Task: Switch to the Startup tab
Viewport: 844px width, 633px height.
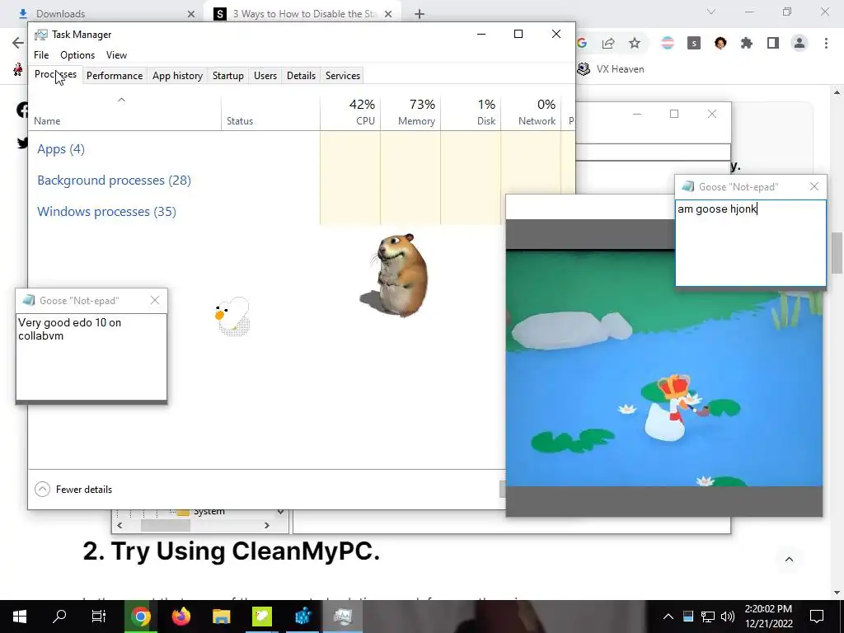Action: pyautogui.click(x=228, y=75)
